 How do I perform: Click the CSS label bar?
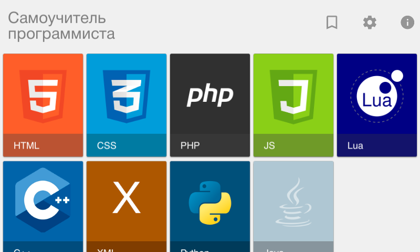click(127, 145)
